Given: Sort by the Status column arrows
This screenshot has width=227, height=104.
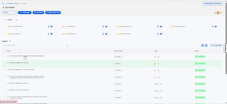Looking at the screenshot, I should [200, 51].
